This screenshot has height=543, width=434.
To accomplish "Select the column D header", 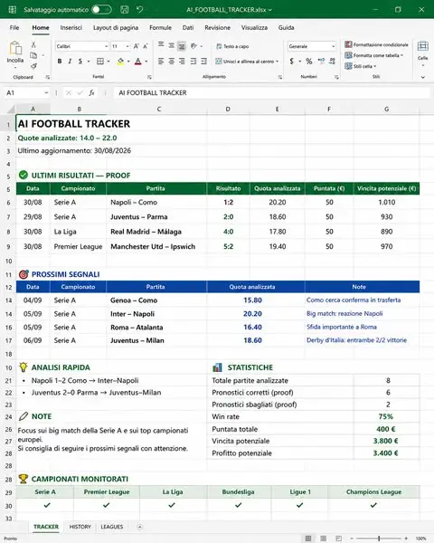I will coord(228,110).
